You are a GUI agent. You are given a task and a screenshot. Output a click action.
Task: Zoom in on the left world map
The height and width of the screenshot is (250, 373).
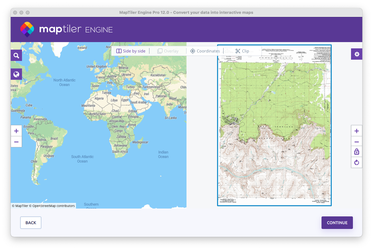[x=16, y=131]
